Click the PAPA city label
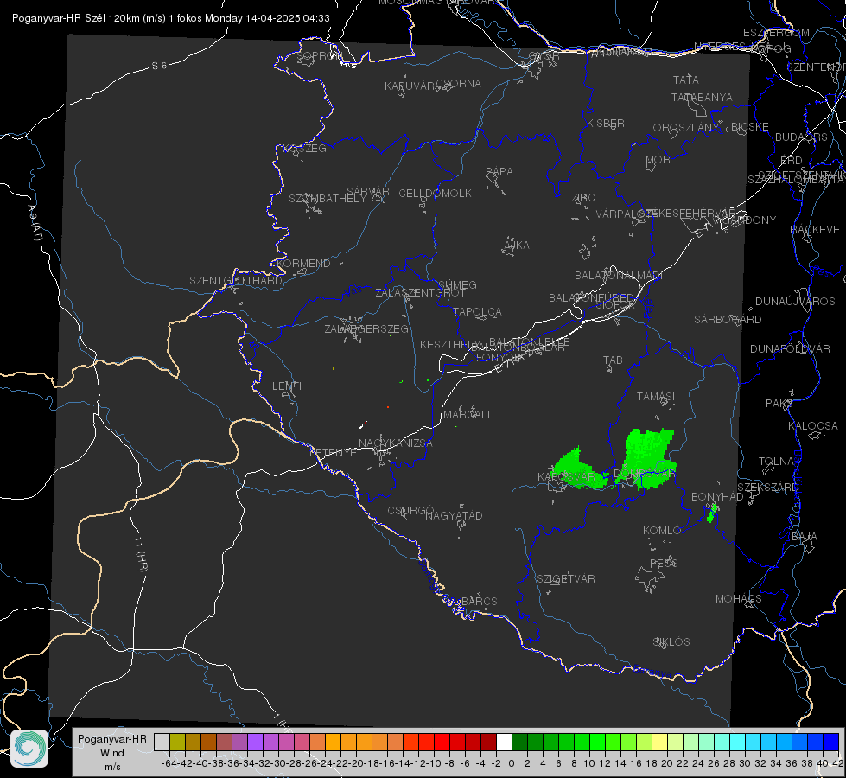 [499, 171]
